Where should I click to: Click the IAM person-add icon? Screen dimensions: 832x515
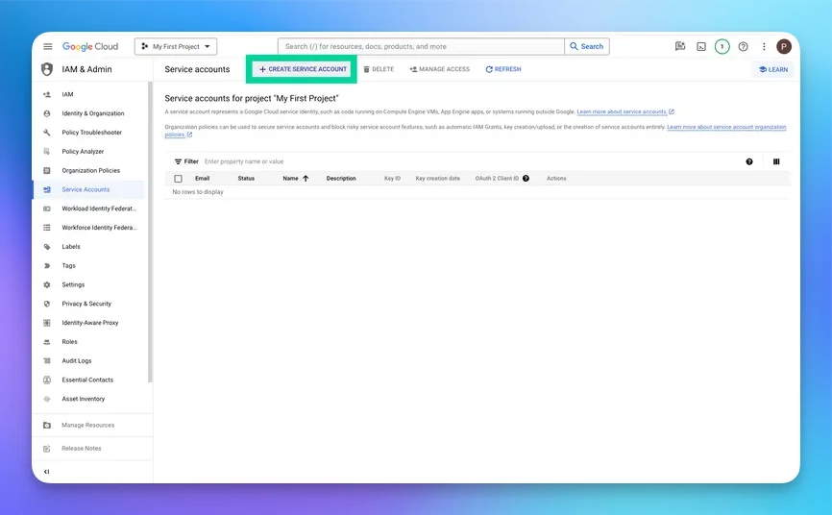coord(47,94)
